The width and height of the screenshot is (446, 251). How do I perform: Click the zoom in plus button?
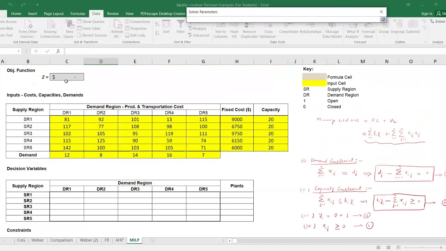tap(441, 248)
